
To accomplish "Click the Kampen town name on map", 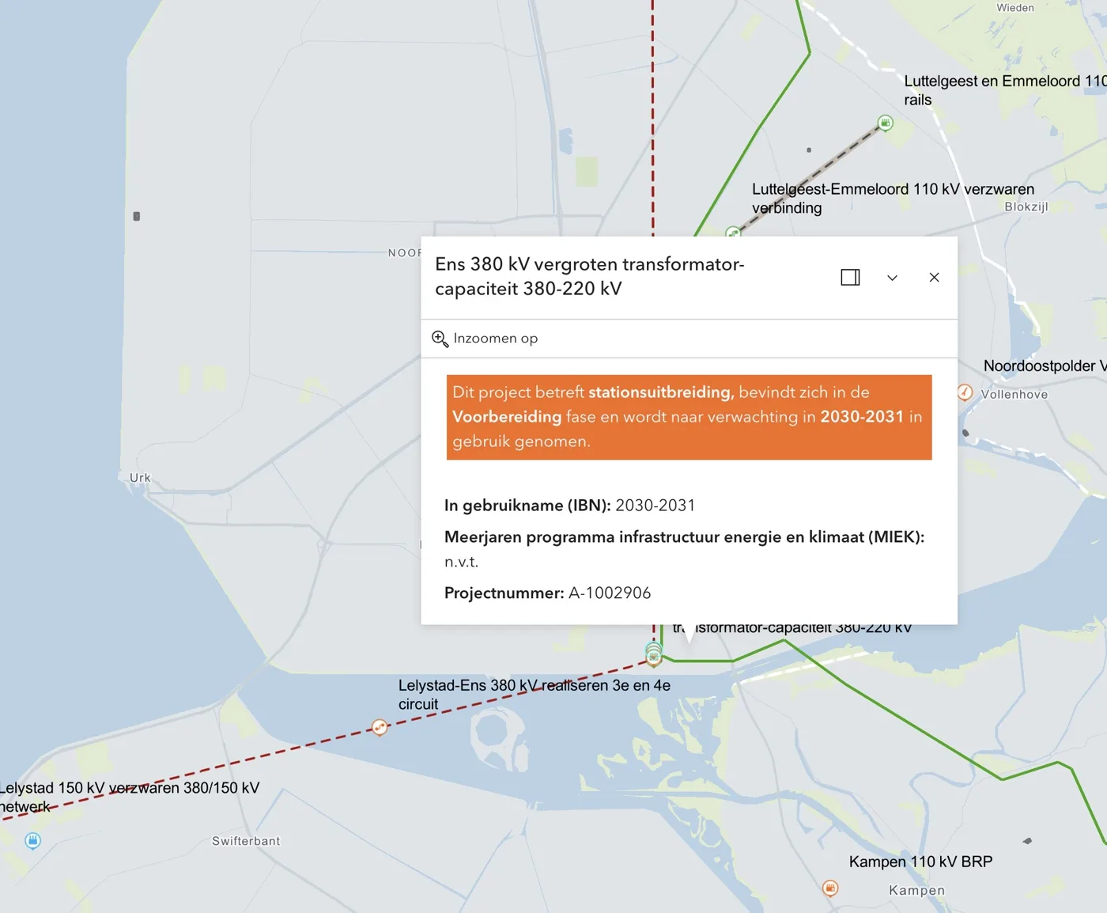I will (x=916, y=890).
